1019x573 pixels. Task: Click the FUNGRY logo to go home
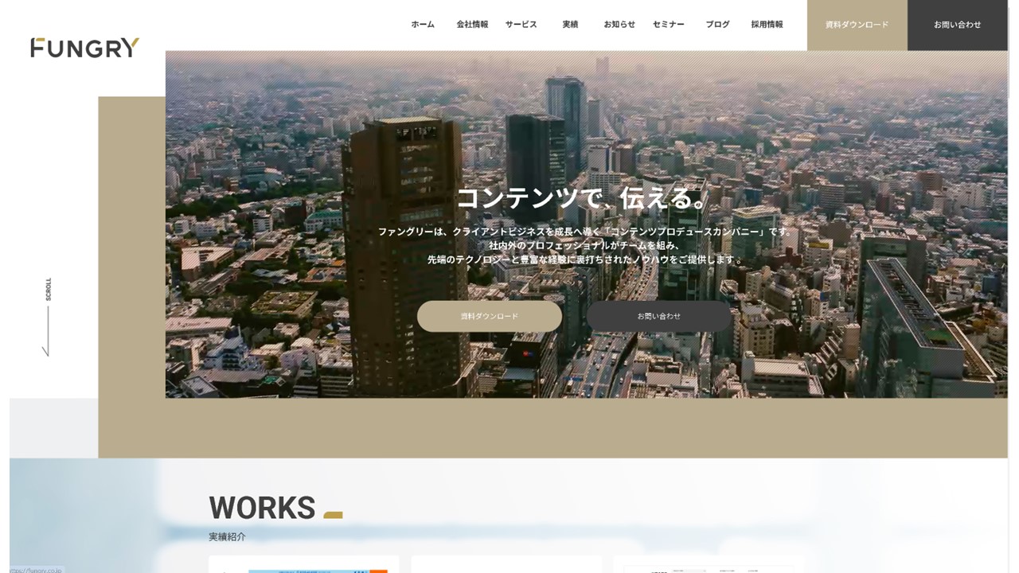82,48
